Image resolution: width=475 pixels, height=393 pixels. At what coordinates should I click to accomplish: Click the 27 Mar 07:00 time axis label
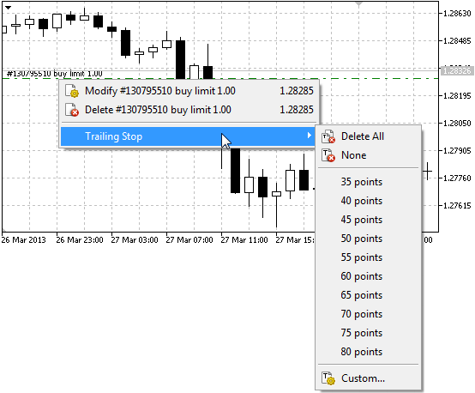pyautogui.click(x=189, y=240)
